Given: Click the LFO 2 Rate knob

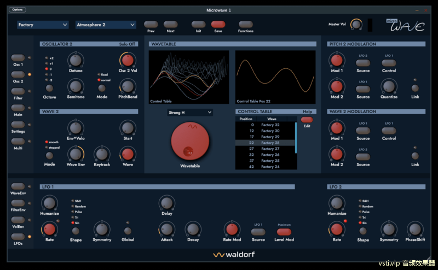Looking at the screenshot, I should click(x=337, y=229).
